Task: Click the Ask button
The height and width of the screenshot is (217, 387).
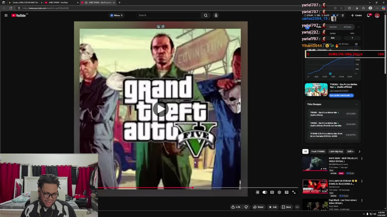Action: tap(272, 207)
